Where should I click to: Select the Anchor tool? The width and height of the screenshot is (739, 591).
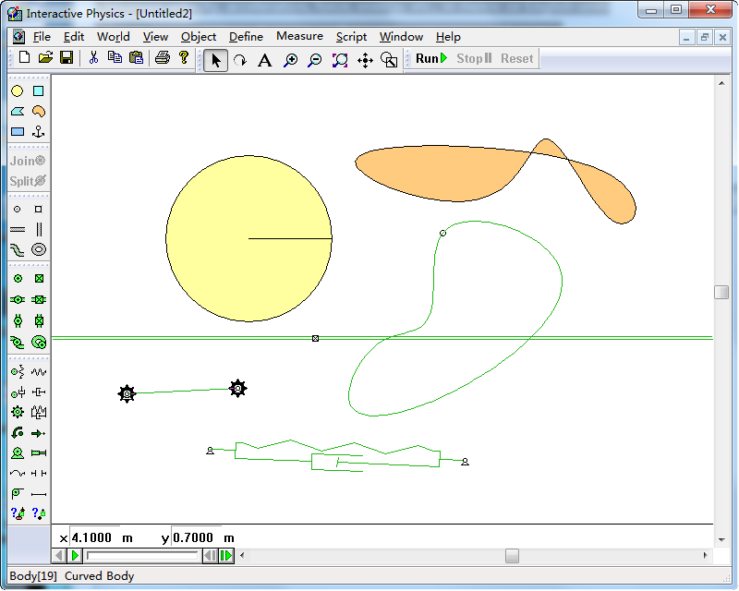click(39, 132)
